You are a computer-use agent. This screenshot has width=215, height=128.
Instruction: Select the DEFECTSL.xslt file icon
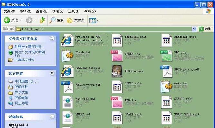[x=117, y=41]
